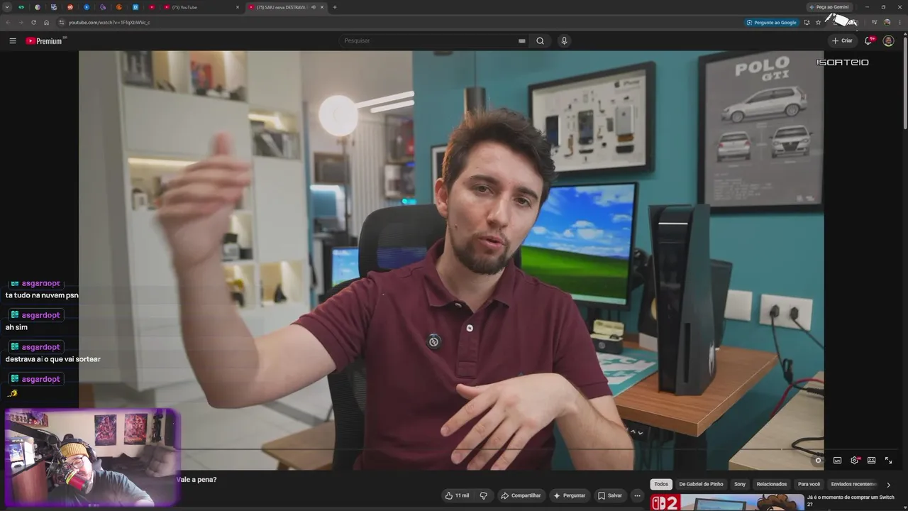This screenshot has height=511, width=908.
Task: Open Chrome's three-dot menu
Action: click(899, 23)
